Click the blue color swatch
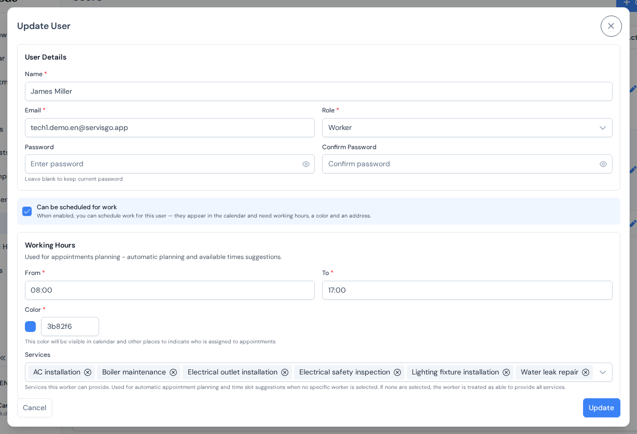The width and height of the screenshot is (637, 434). (x=30, y=327)
